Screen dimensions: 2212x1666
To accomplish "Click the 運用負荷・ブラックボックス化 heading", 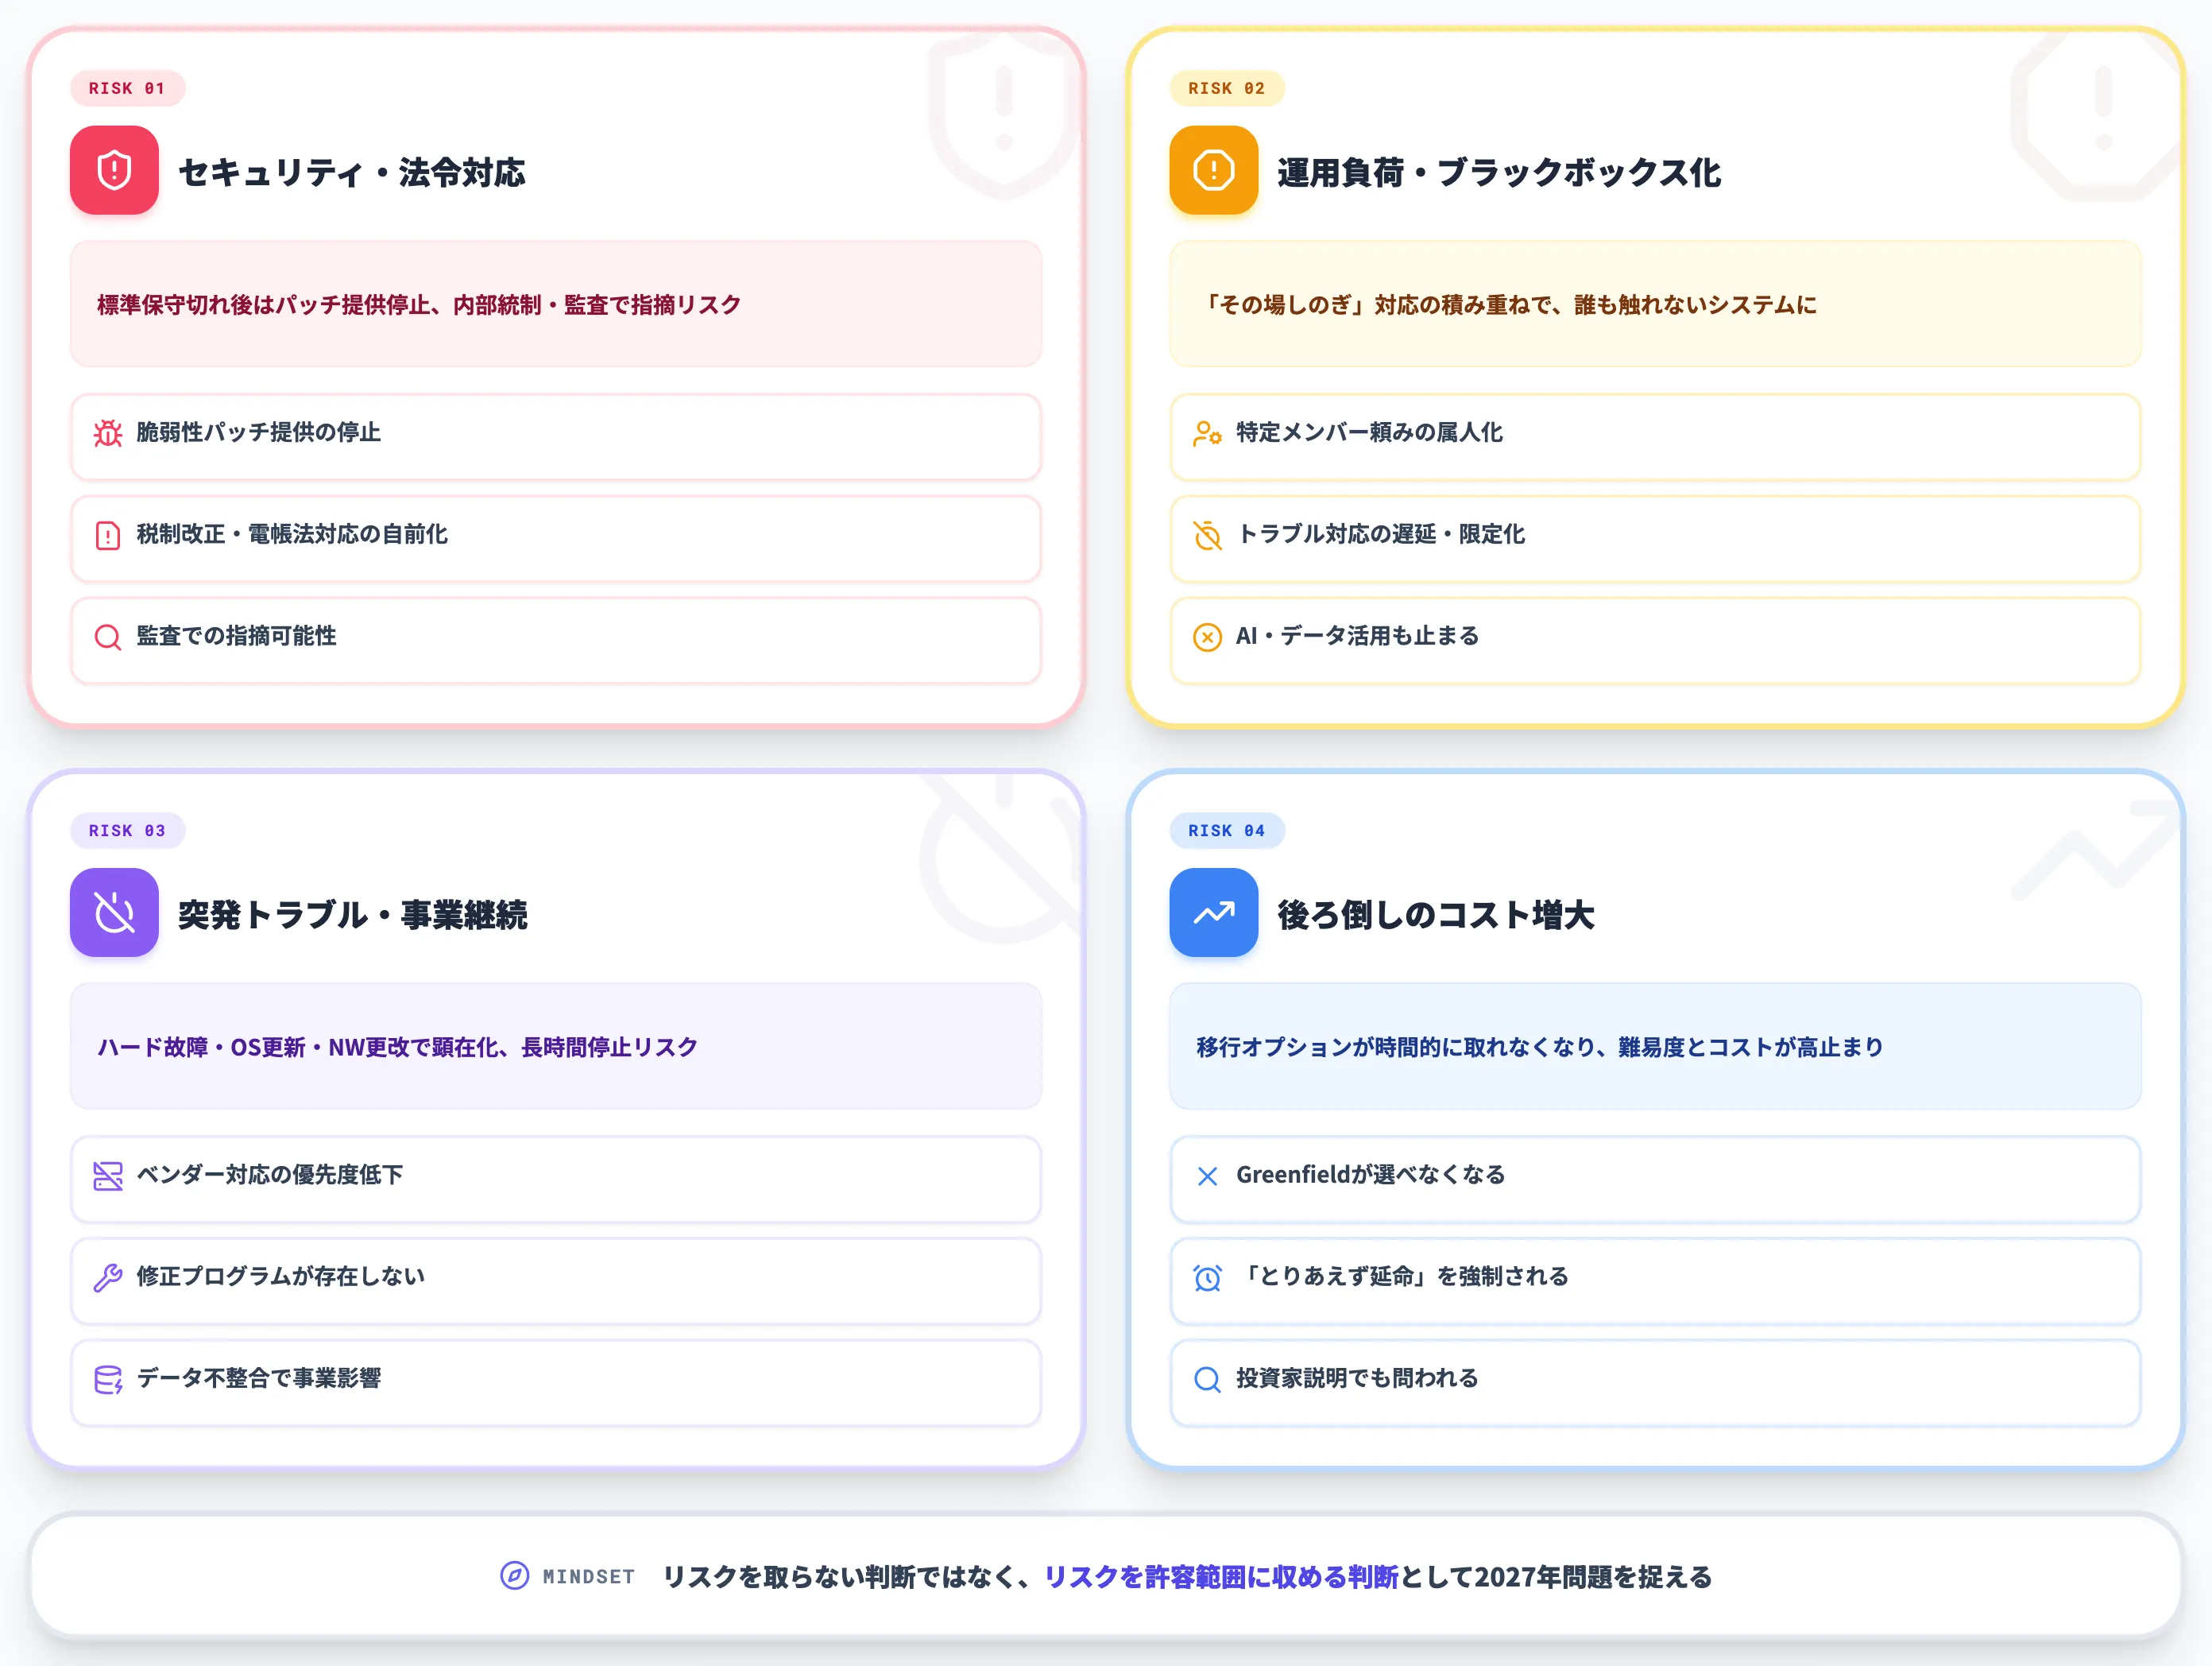I will 1499,172.
